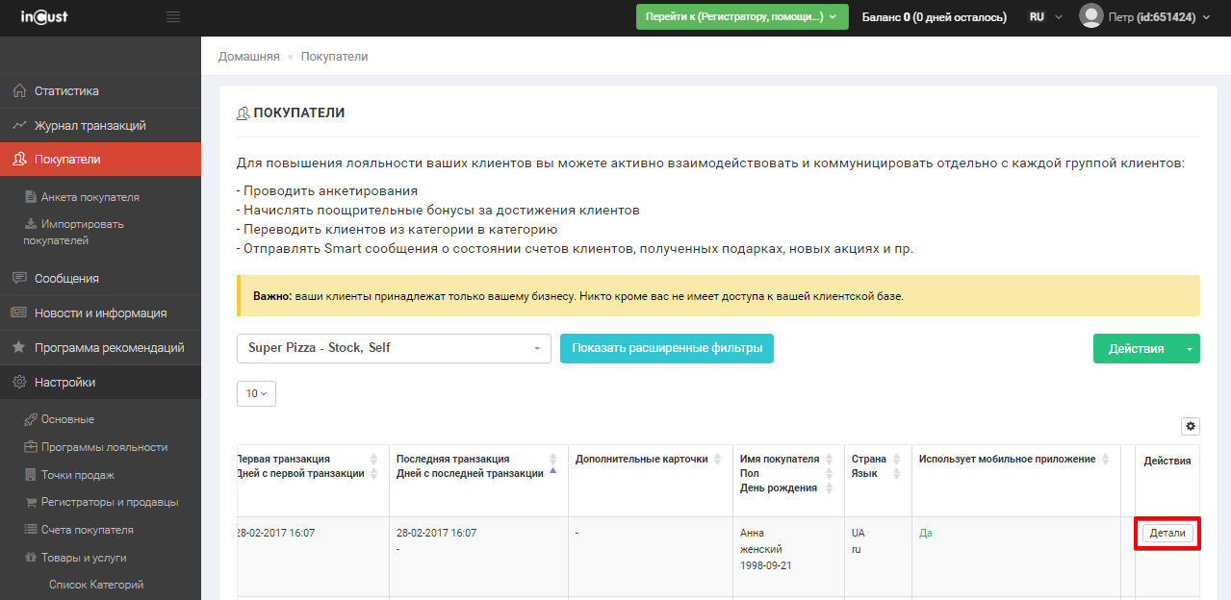The height and width of the screenshot is (600, 1231).
Task: Sort by Последняя транзакция column arrows
Action: click(552, 464)
